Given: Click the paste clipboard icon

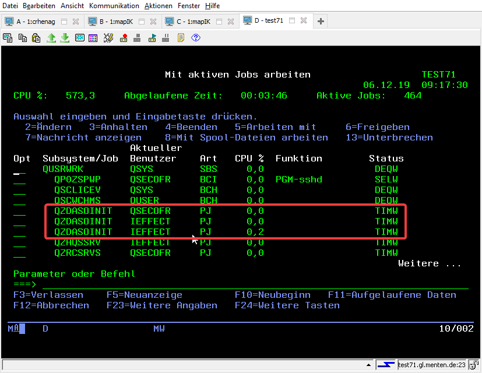Looking at the screenshot, I should [x=36, y=38].
